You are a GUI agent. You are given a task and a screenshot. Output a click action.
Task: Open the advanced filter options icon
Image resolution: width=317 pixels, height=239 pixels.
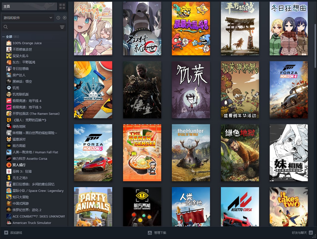[62, 27]
